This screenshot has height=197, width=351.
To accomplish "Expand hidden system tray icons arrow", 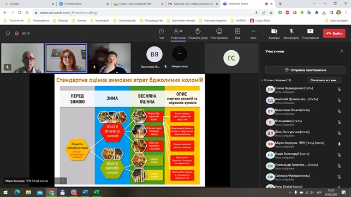I will tap(290, 193).
